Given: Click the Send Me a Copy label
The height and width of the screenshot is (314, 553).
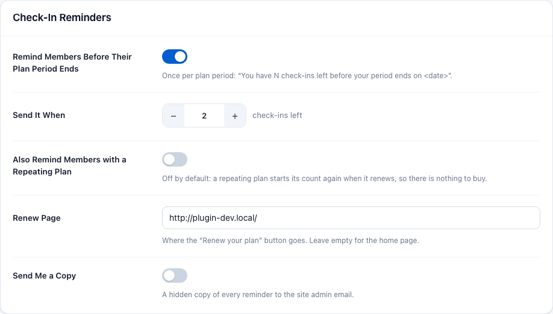Looking at the screenshot, I should tap(45, 276).
